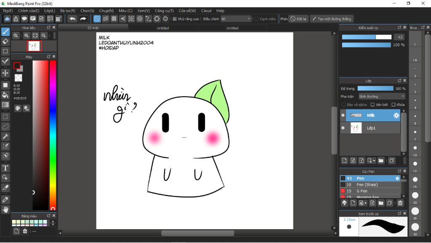Open the Pha trộn blend mode dropdown
Image resolution: width=431 pixels, height=243 pixels.
coord(382,96)
